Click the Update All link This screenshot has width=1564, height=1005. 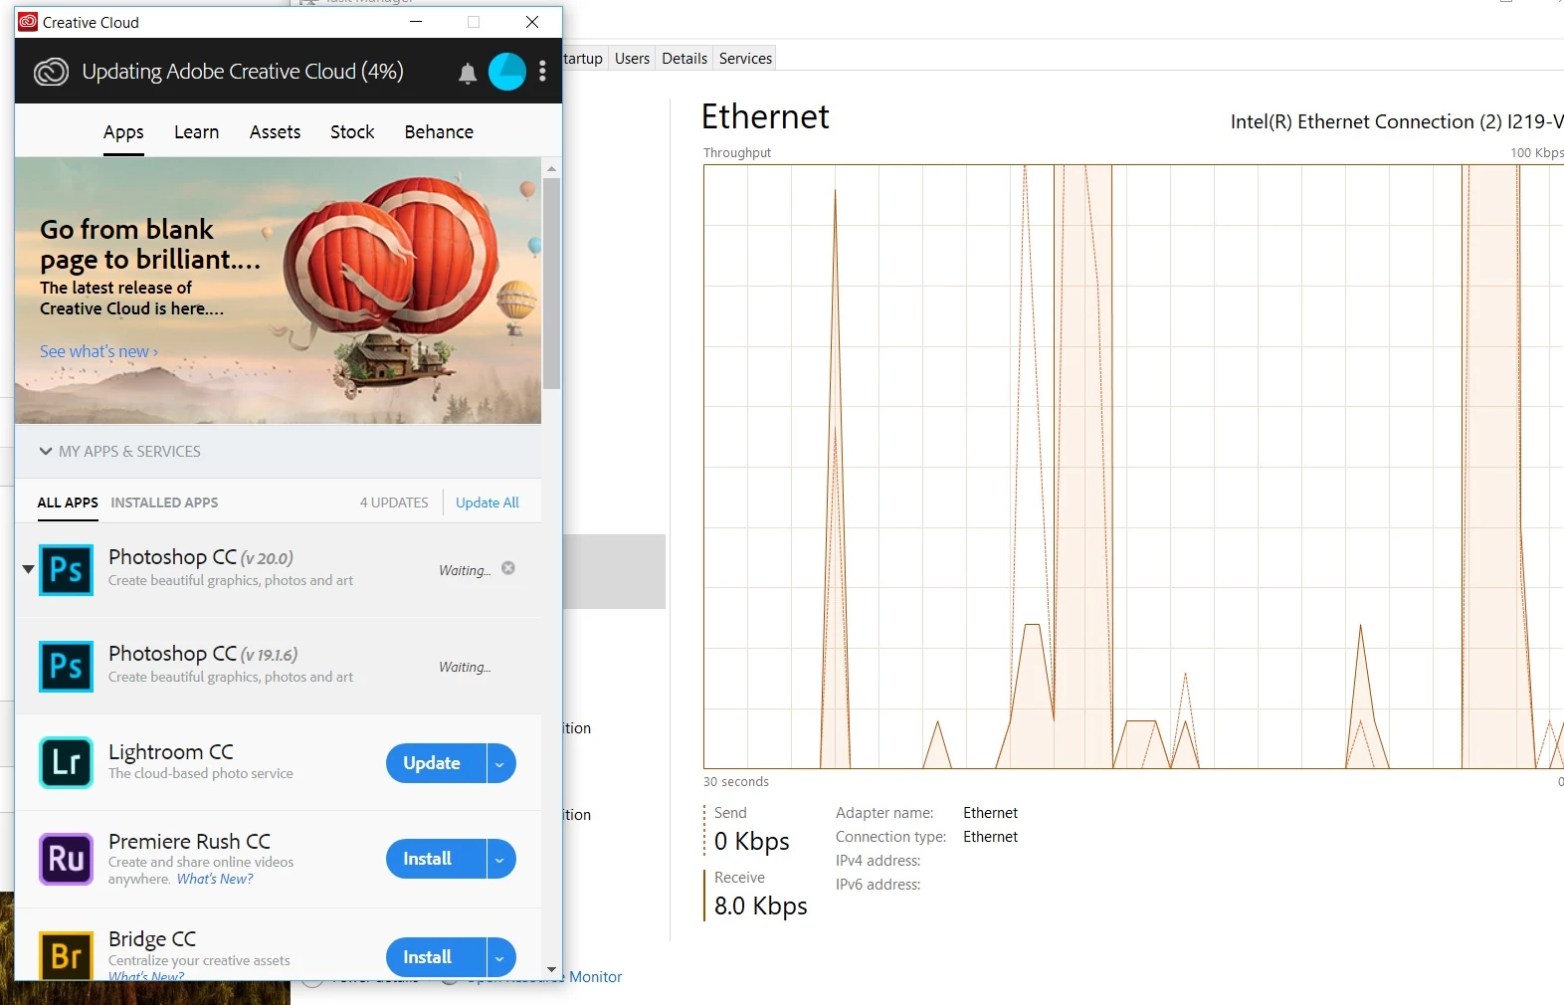click(488, 502)
